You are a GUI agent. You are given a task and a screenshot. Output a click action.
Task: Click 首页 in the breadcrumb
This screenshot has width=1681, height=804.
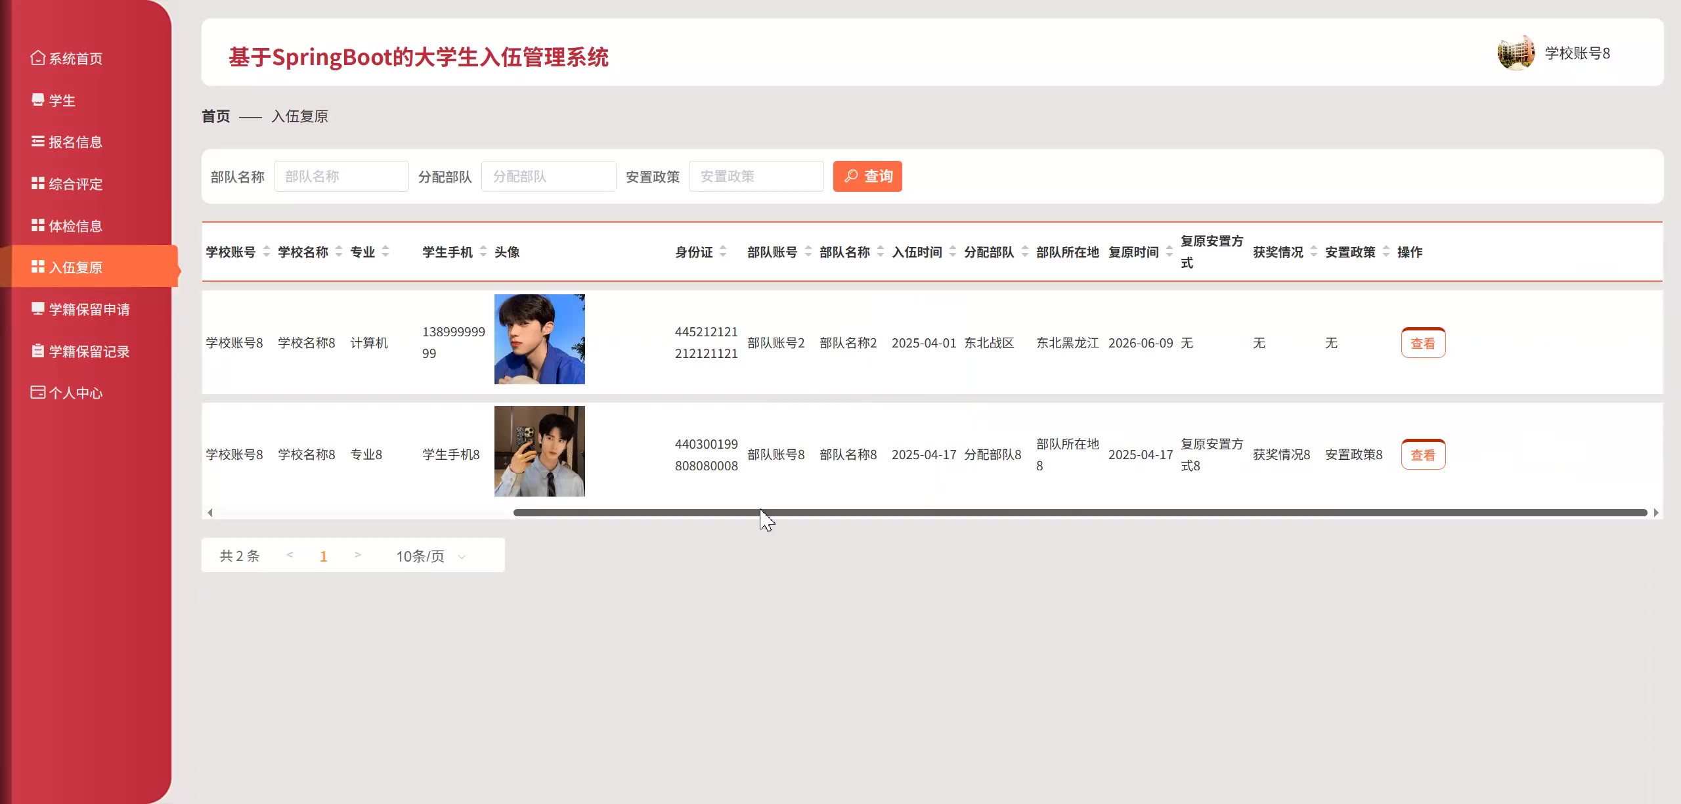click(215, 116)
